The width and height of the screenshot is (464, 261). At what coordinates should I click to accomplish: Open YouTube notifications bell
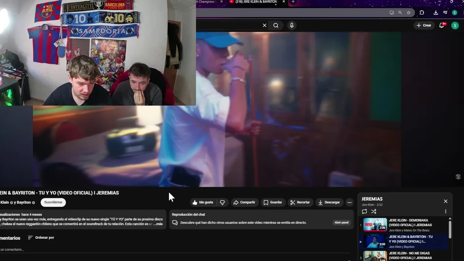442,25
